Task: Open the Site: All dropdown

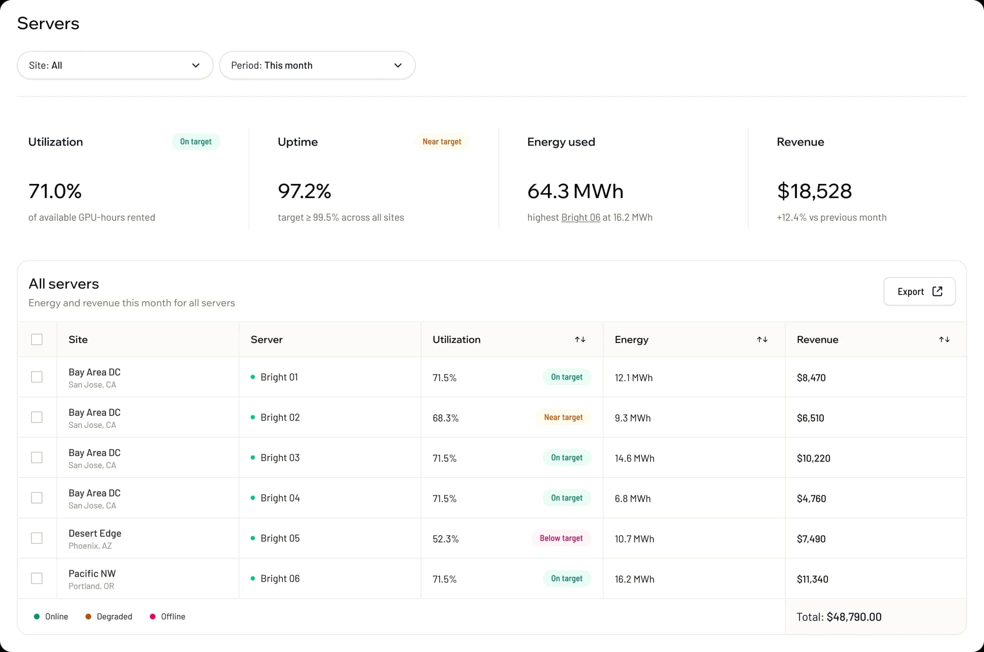Action: pos(115,65)
